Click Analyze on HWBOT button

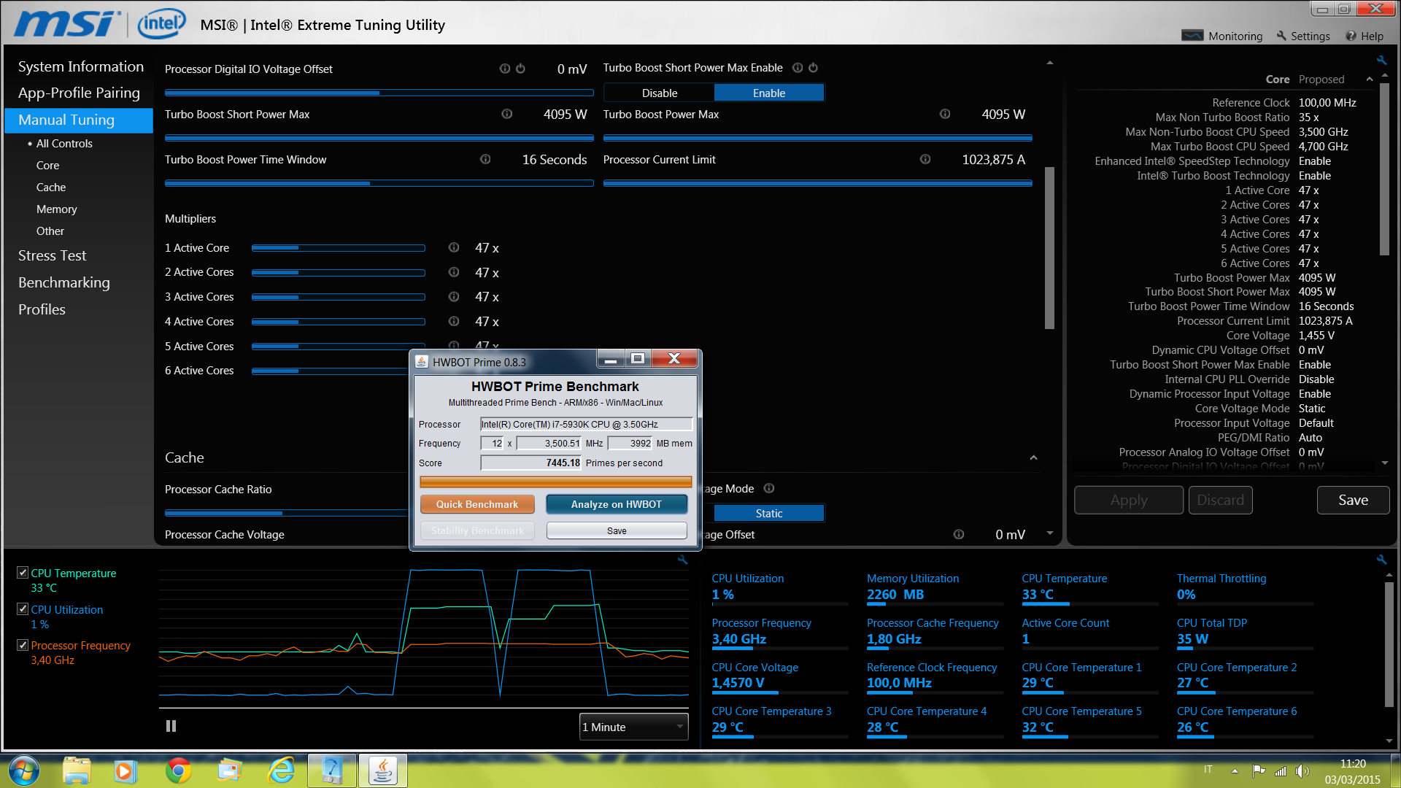[617, 504]
